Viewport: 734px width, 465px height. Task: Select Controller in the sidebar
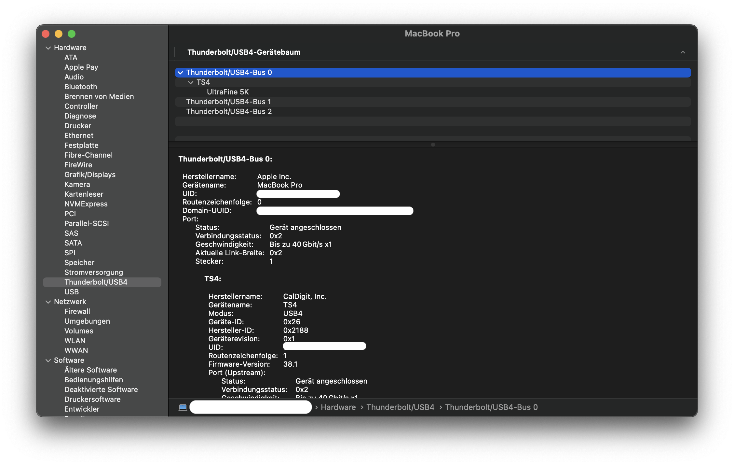point(81,106)
